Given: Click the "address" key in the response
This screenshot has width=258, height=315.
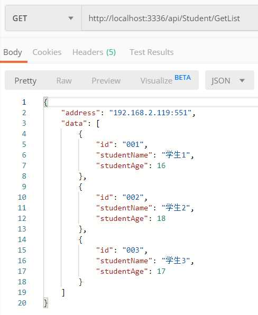Looking at the screenshot, I should pos(80,113).
